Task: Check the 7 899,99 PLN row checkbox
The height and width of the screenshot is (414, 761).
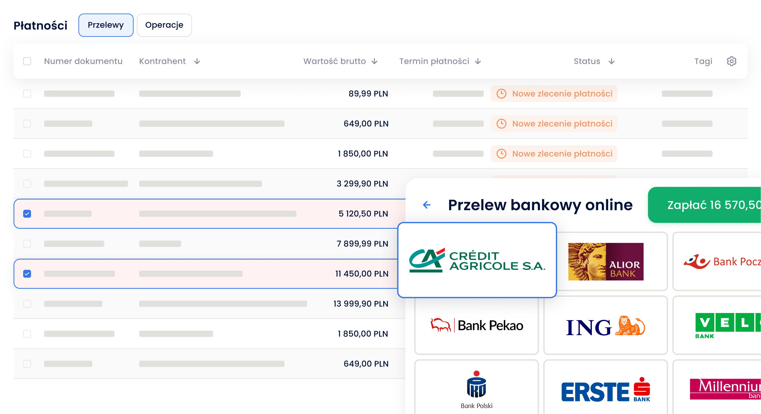Action: pyautogui.click(x=27, y=244)
